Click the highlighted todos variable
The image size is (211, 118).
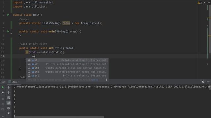[x=66, y=23]
